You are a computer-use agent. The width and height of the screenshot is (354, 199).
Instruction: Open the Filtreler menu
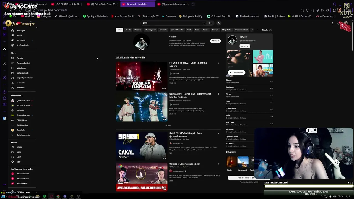[267, 30]
